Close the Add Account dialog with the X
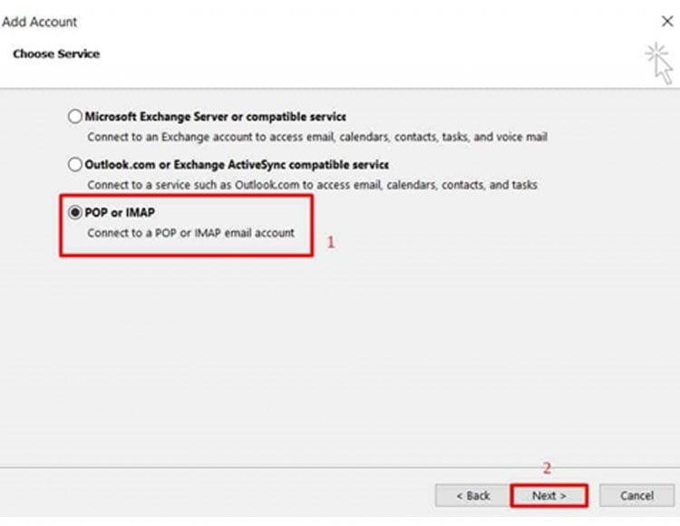680x526 pixels. tap(667, 21)
